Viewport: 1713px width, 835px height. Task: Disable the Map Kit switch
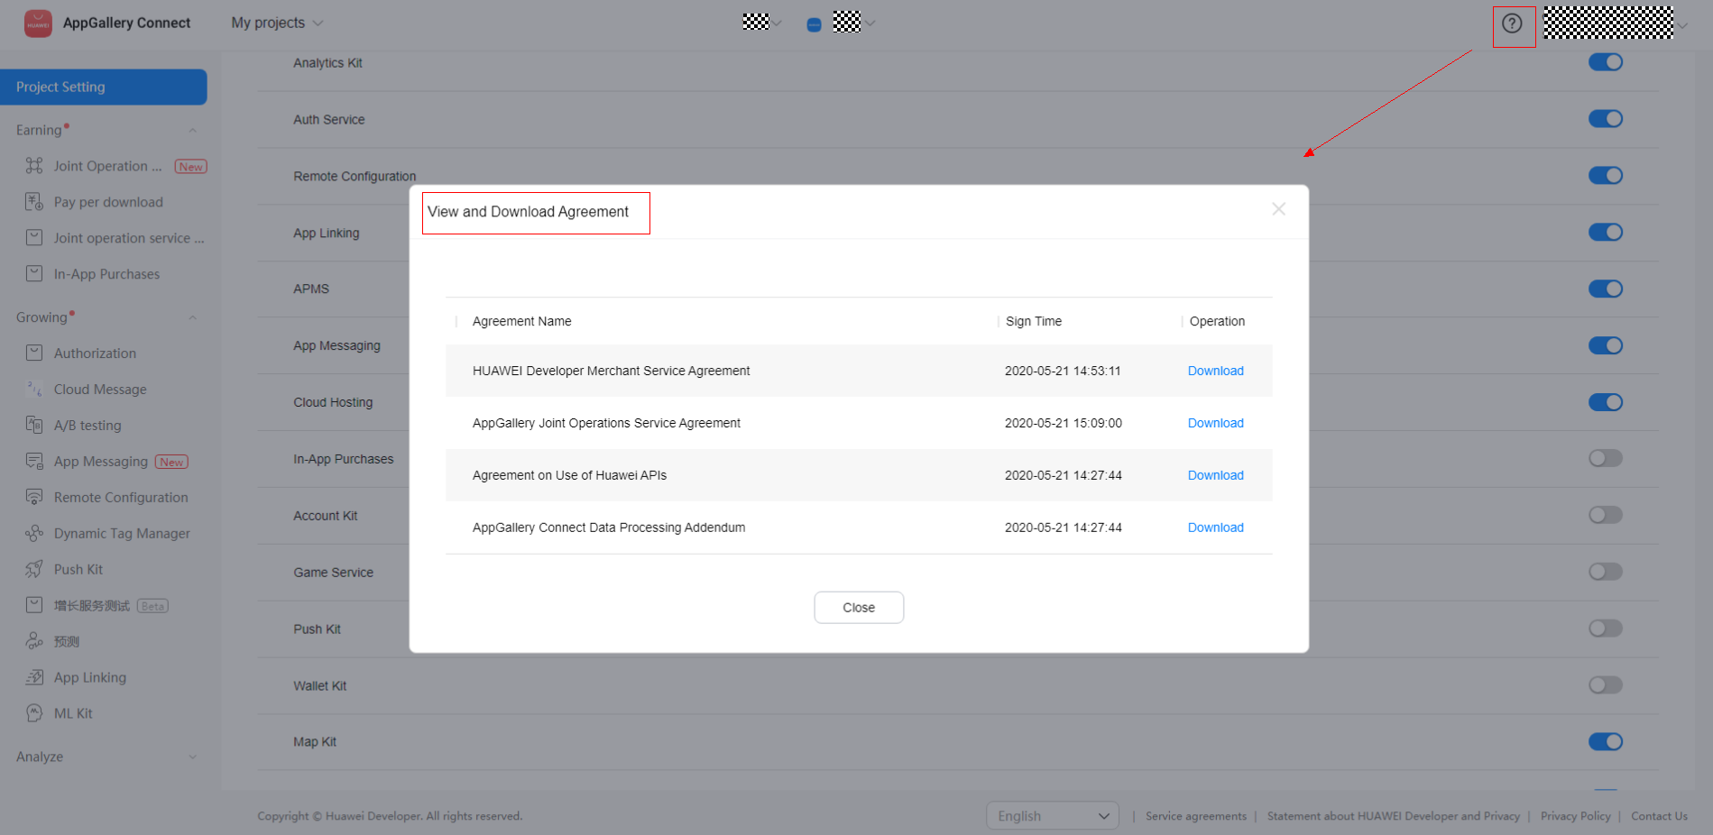click(1606, 742)
